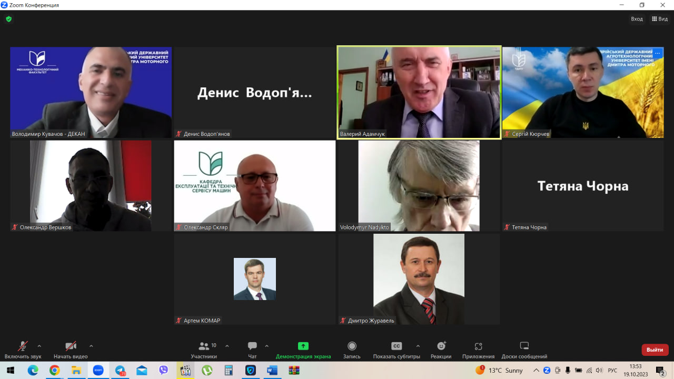Open the Чат chat panel

pyautogui.click(x=252, y=350)
